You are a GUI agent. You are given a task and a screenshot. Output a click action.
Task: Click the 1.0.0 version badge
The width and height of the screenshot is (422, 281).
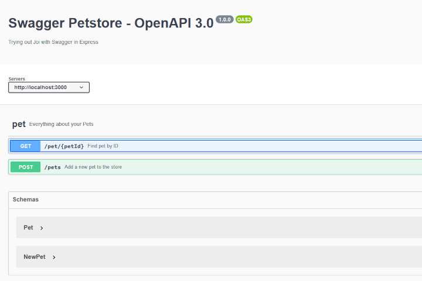tap(224, 19)
